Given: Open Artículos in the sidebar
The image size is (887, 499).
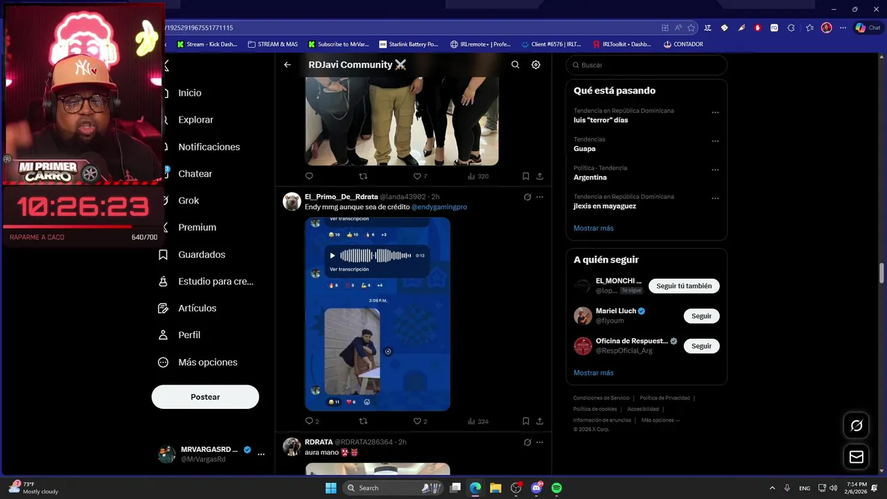Looking at the screenshot, I should pos(187,308).
